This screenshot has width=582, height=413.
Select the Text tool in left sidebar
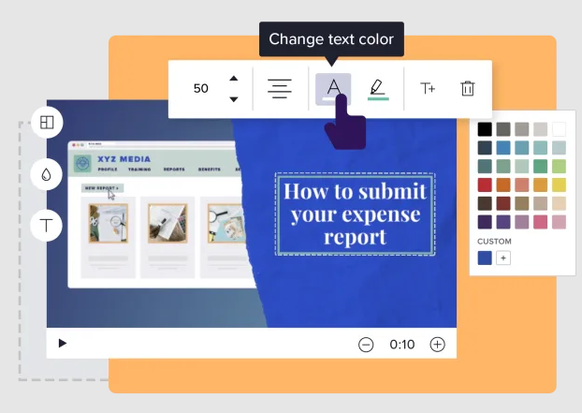[x=47, y=225]
